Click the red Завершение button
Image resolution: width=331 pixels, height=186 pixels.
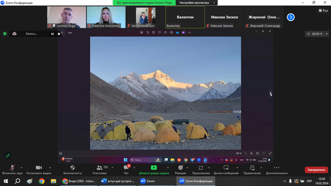click(x=316, y=170)
